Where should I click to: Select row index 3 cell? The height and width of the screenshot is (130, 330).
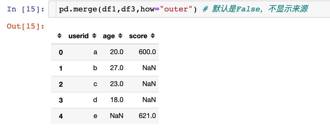(61, 100)
